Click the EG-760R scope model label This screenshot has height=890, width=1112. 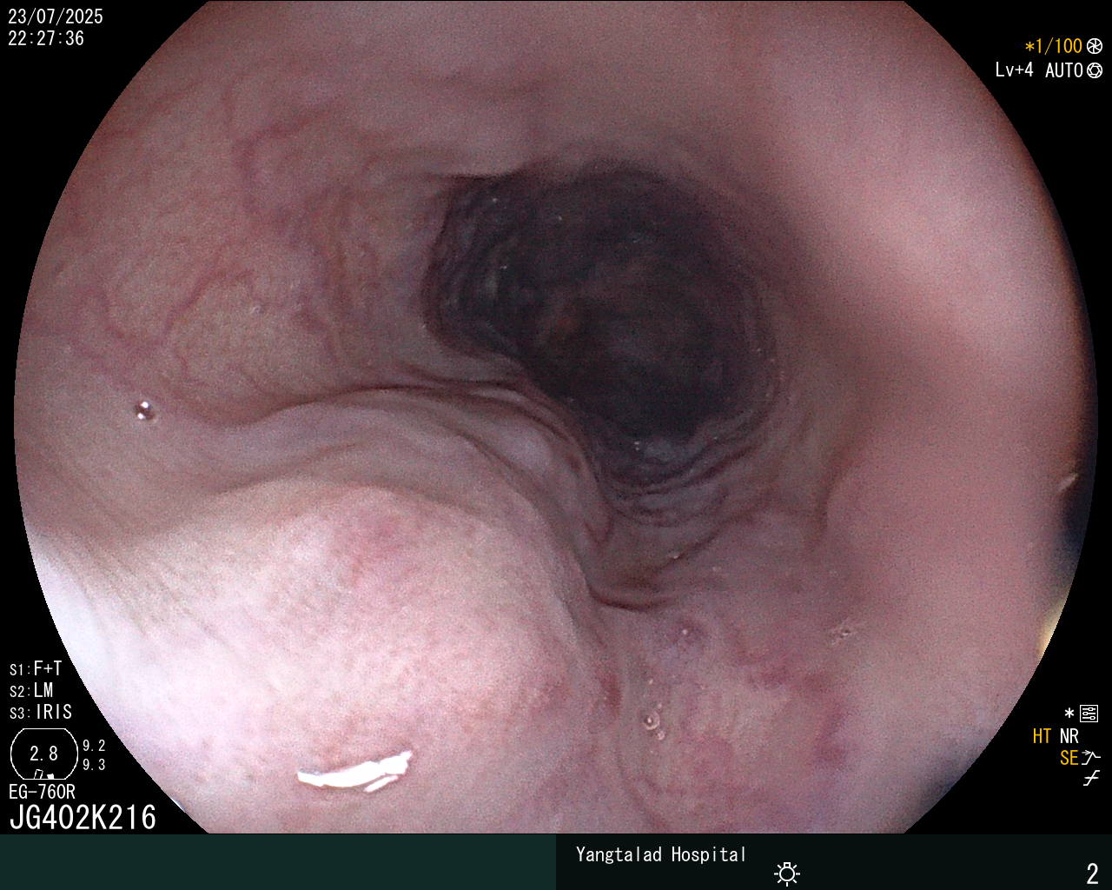coord(42,793)
